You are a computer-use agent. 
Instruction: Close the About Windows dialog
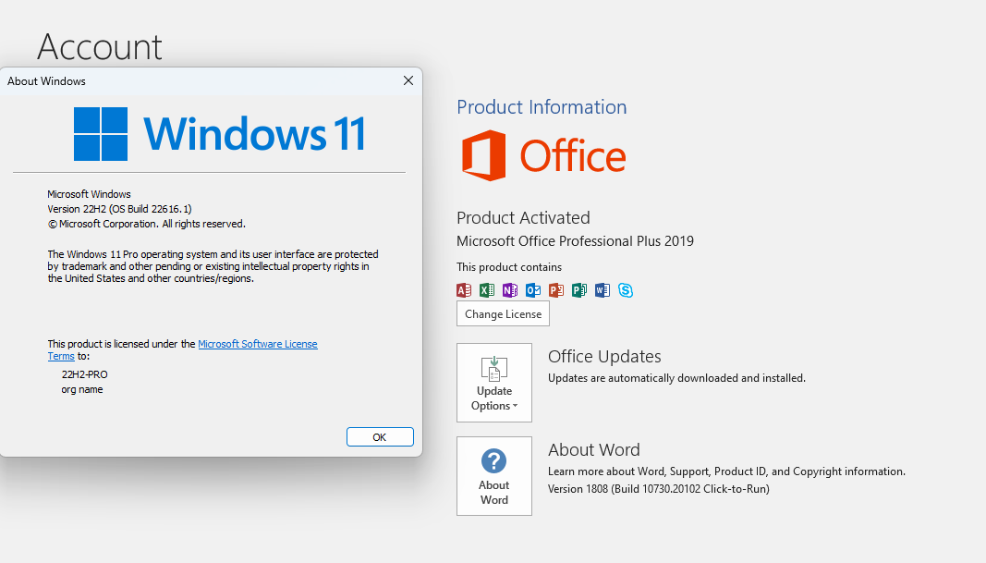coord(408,80)
